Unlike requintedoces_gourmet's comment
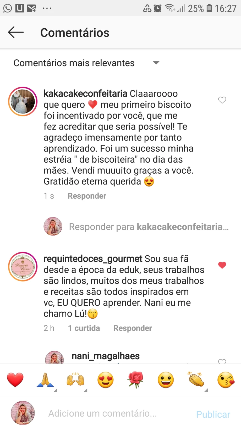The image size is (241, 430). coord(222,265)
